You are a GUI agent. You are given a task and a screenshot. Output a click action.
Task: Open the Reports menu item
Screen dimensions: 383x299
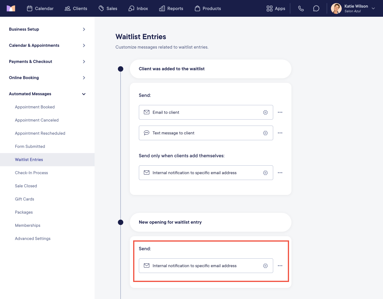click(x=171, y=8)
